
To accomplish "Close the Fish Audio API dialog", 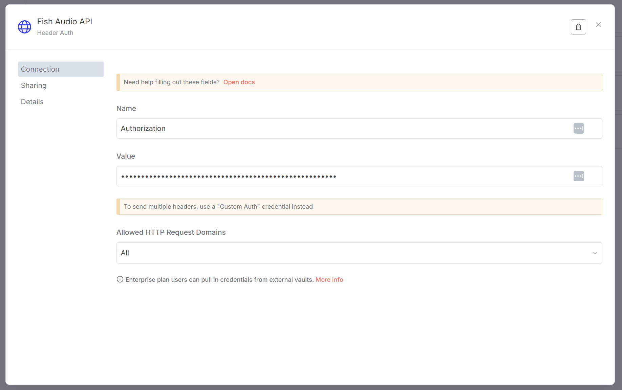I will (598, 25).
